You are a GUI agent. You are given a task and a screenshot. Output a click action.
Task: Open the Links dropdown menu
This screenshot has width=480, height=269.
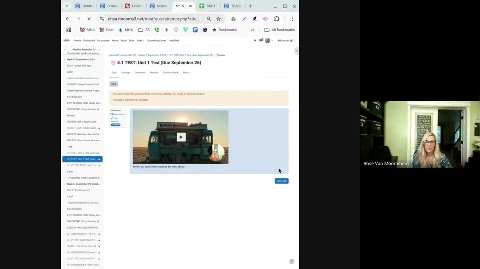pos(140,40)
